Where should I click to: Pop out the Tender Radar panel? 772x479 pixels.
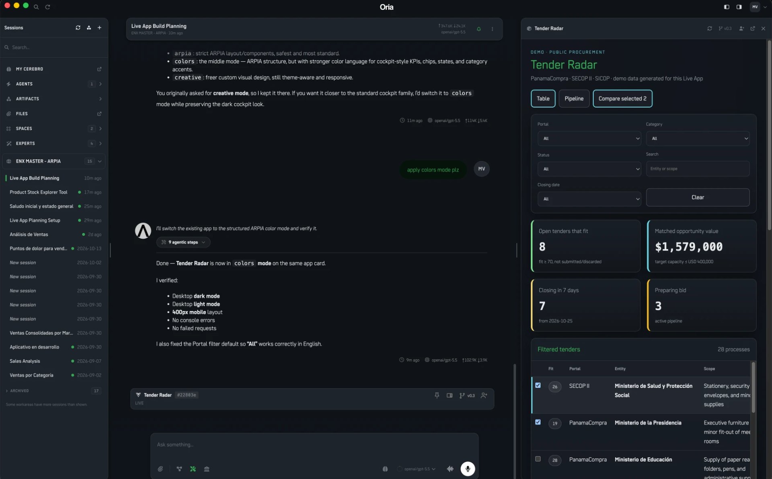(753, 29)
